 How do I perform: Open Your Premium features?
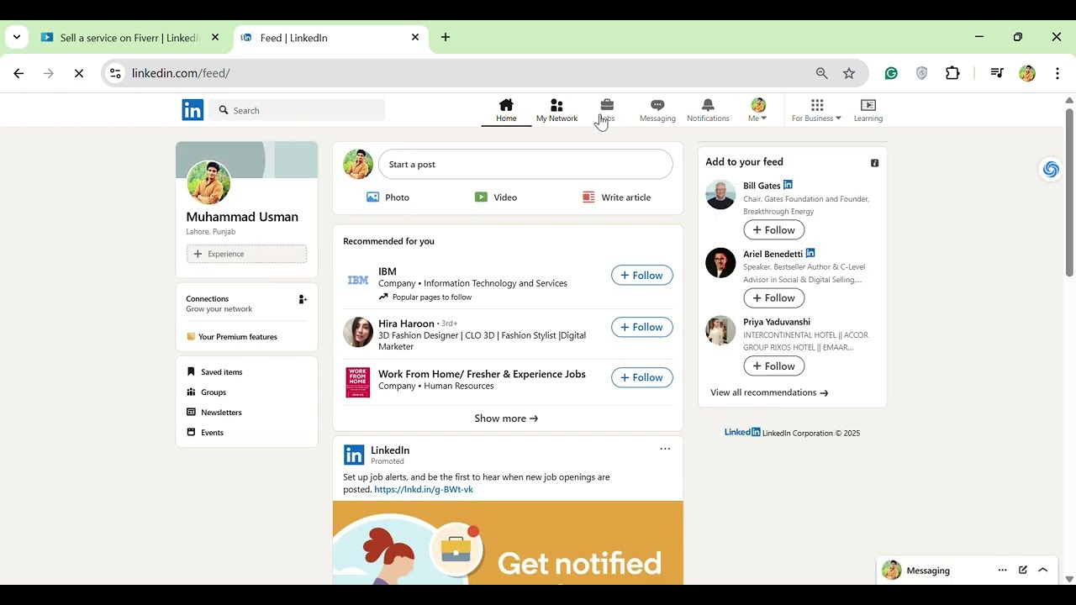[232, 337]
